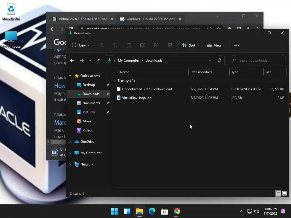Select Pictures in navigation pane
The image size is (291, 218).
point(89,112)
